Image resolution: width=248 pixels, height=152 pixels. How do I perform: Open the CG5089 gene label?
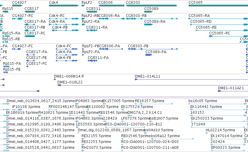(151, 8)
